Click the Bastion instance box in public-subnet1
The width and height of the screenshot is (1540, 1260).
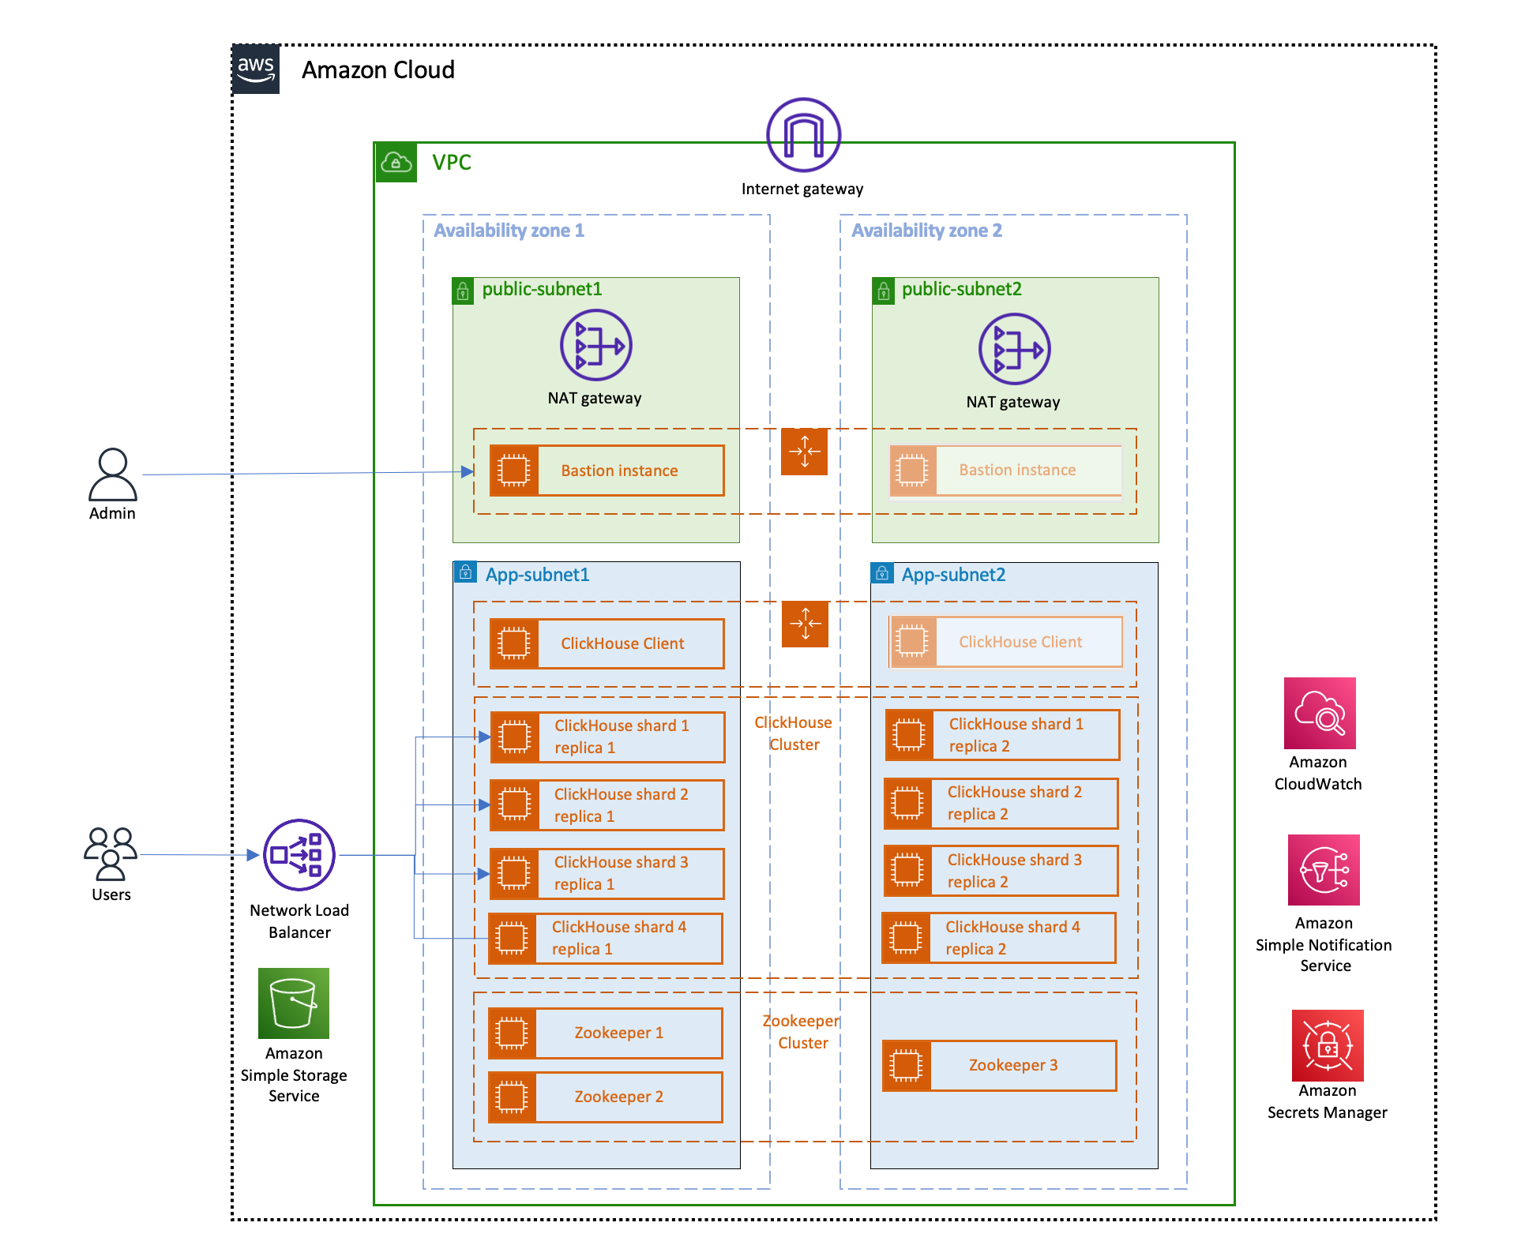(607, 471)
